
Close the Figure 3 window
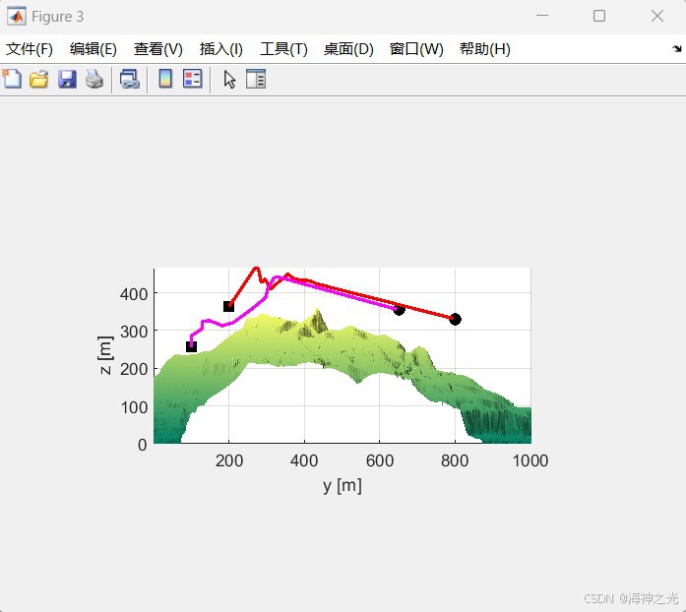657,16
